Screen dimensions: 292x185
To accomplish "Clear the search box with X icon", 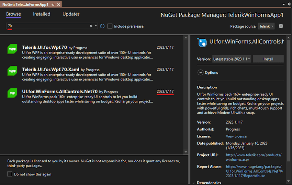I will coord(91,26).
